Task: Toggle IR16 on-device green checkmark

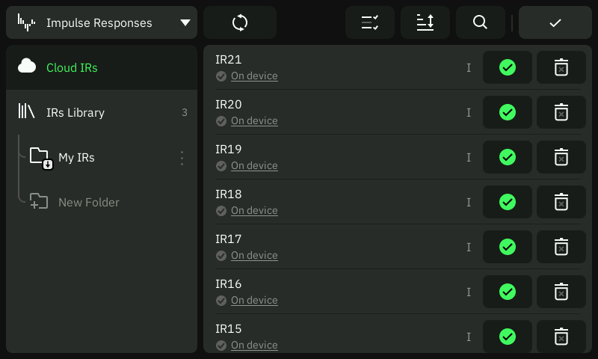Action: (508, 292)
